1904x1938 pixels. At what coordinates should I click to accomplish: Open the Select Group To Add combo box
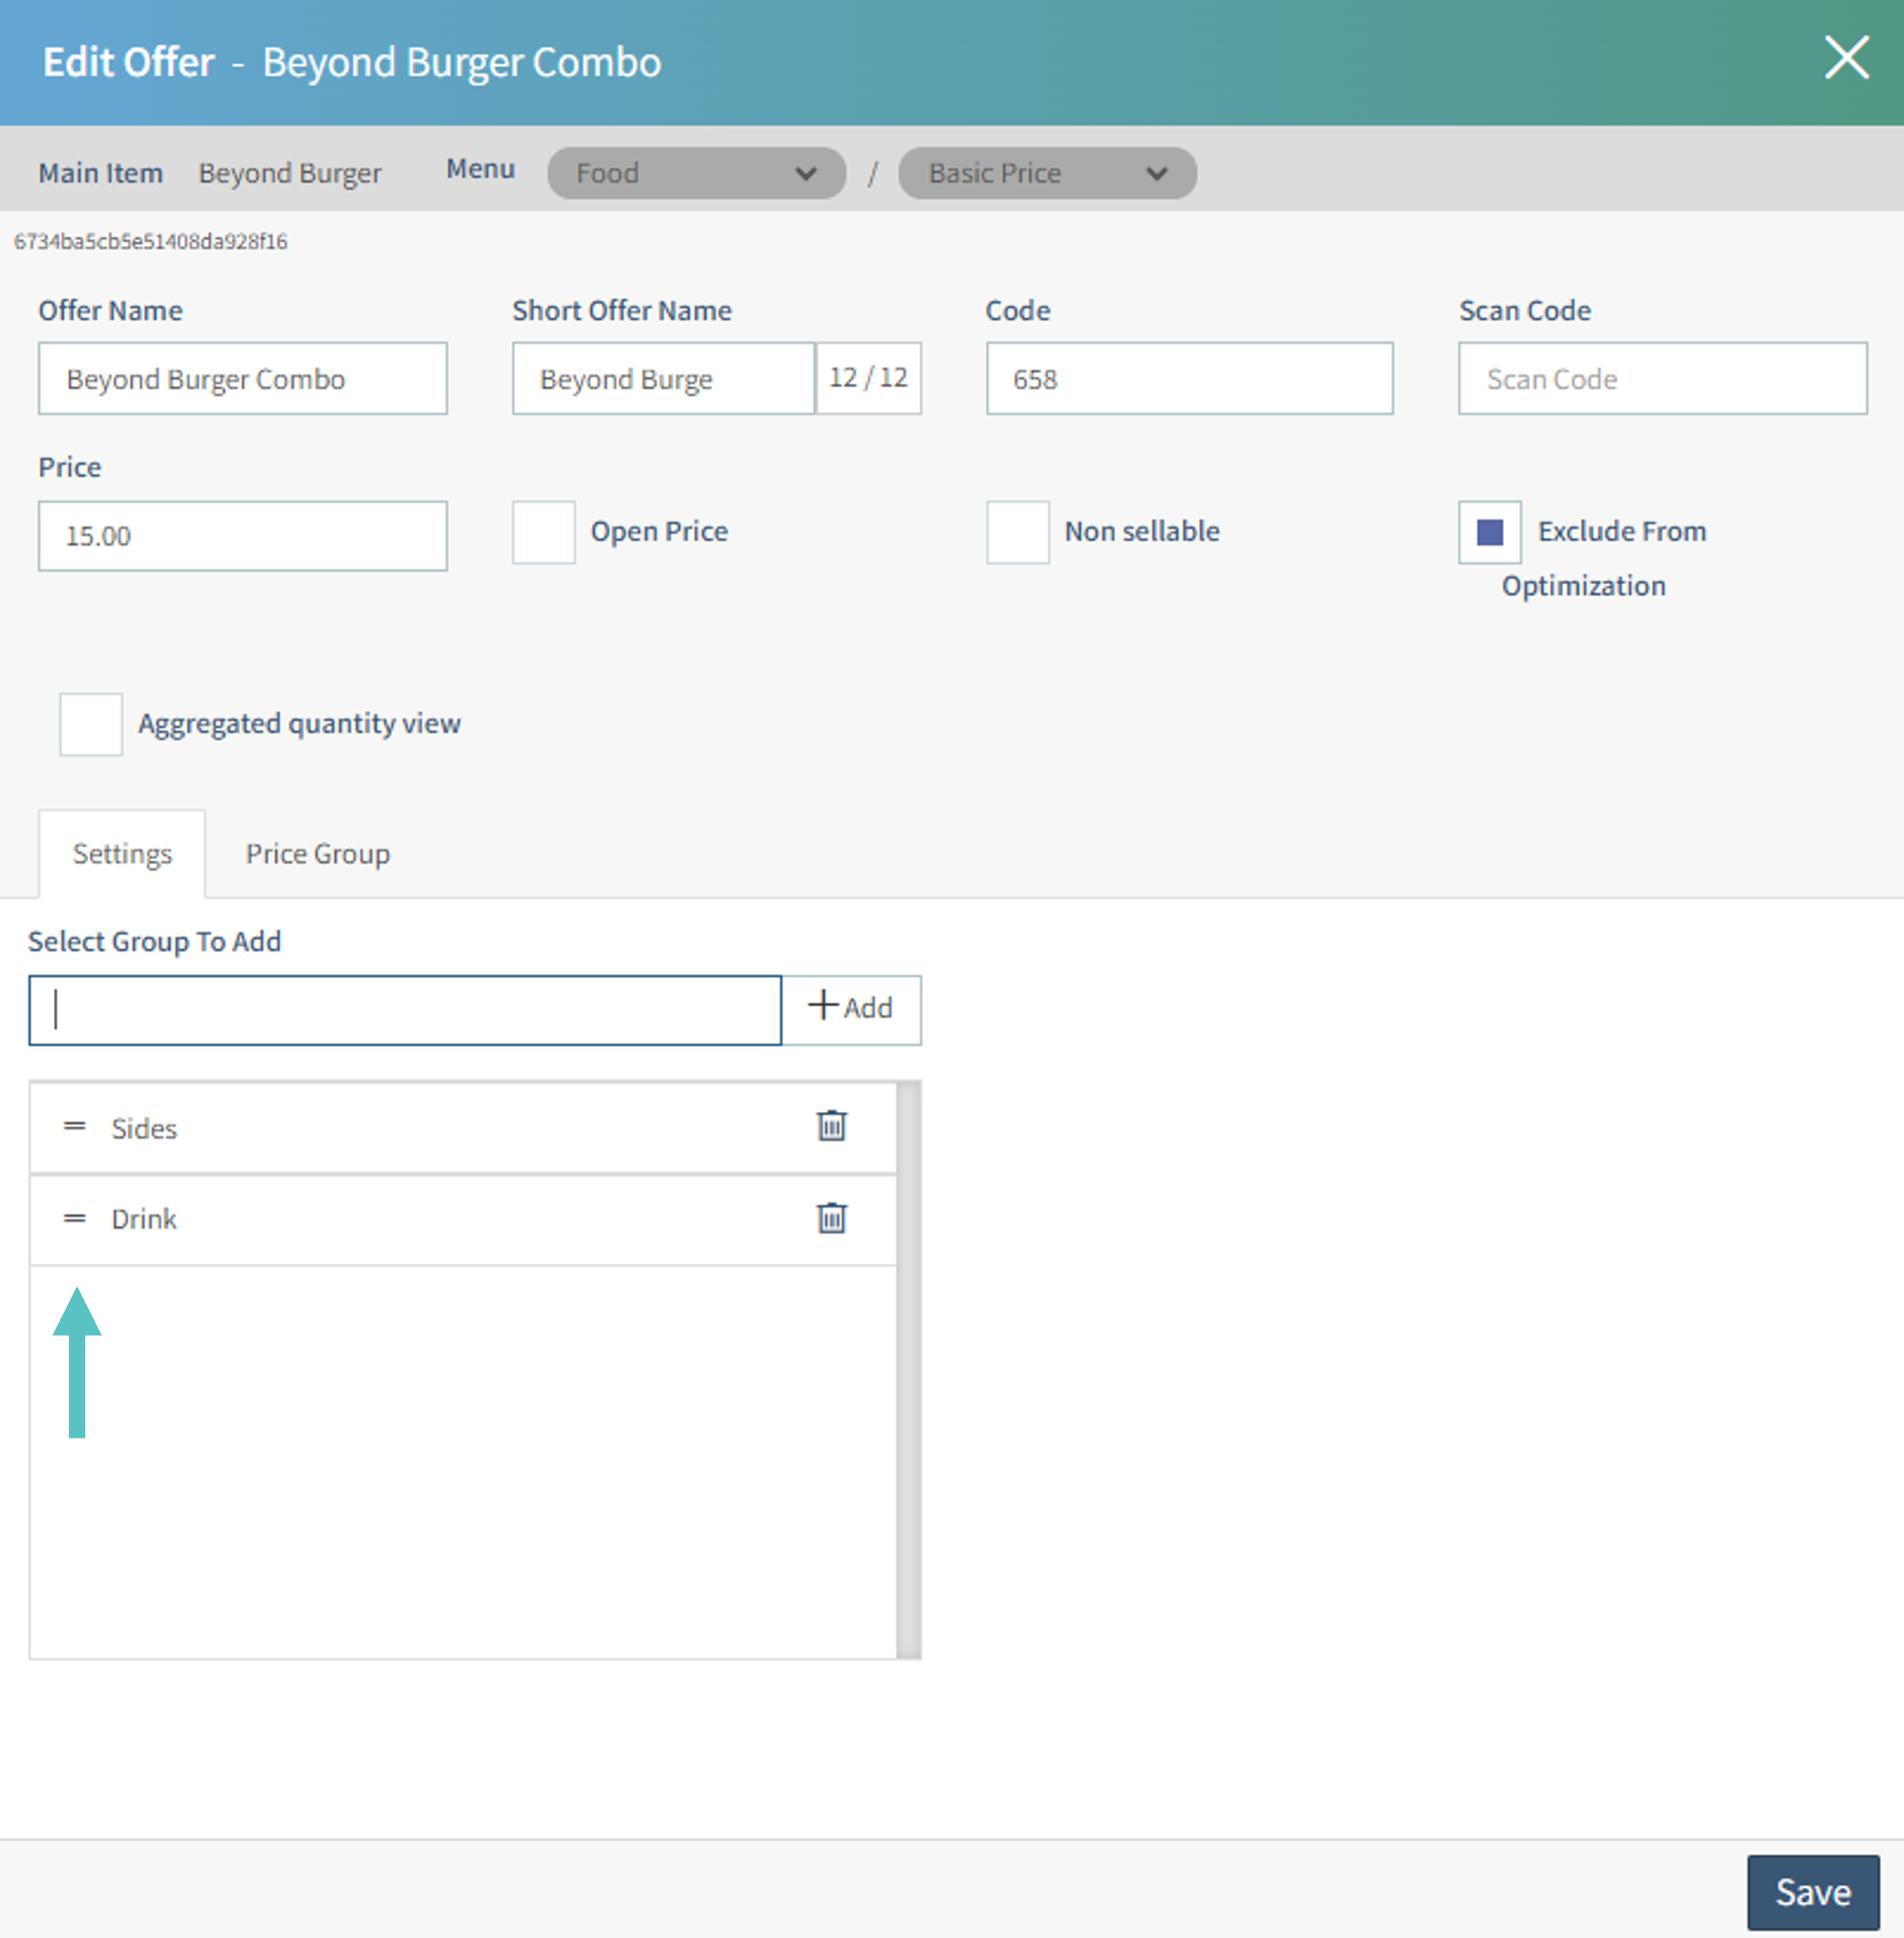coord(405,1010)
